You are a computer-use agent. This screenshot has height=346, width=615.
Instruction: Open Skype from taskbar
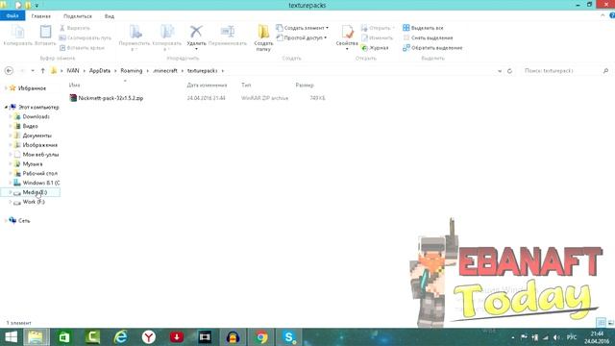289,337
